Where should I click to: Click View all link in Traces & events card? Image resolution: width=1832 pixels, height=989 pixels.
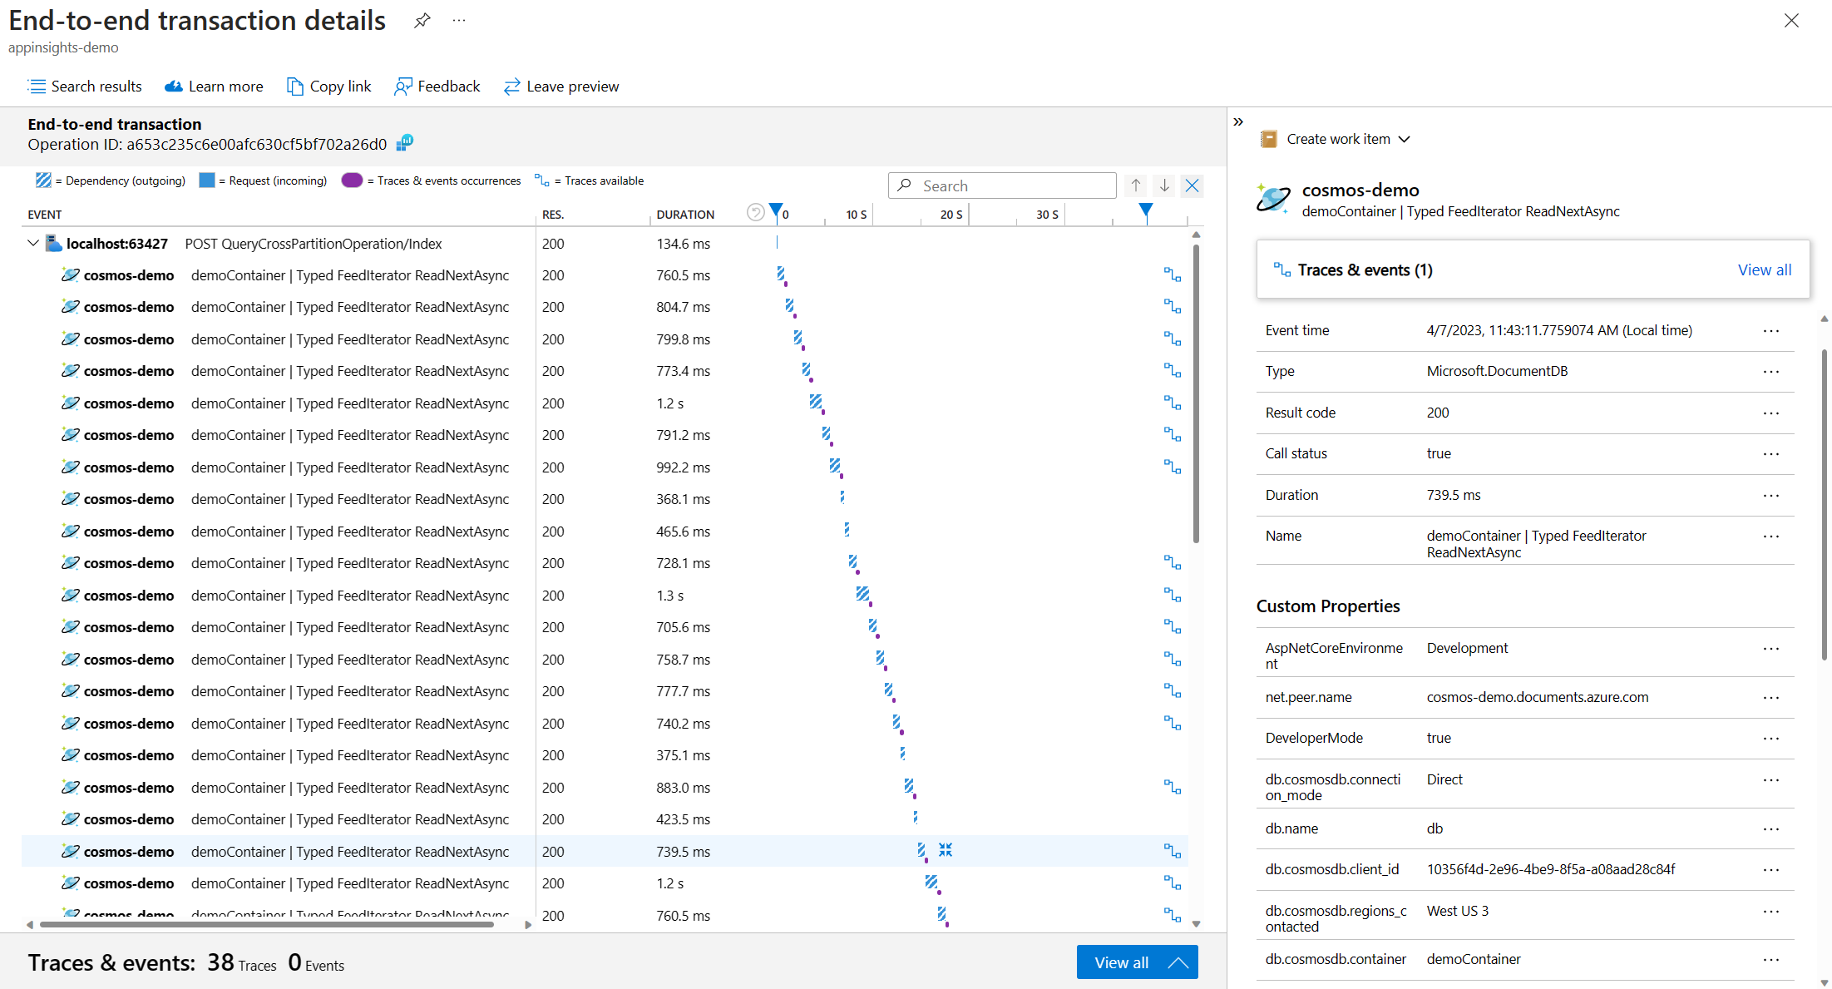(1764, 270)
